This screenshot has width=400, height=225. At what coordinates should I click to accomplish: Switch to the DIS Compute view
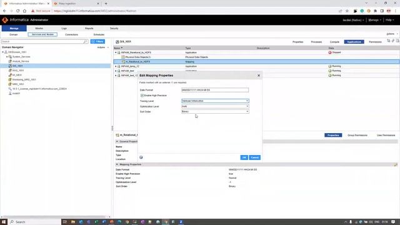[x=334, y=42]
